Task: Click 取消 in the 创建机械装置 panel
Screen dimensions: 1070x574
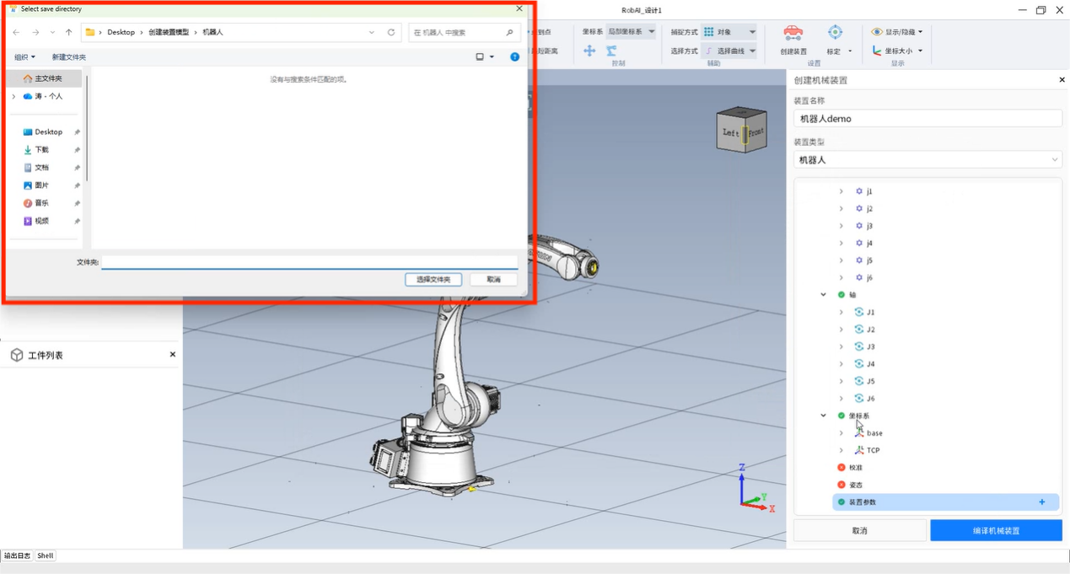Action: [859, 530]
